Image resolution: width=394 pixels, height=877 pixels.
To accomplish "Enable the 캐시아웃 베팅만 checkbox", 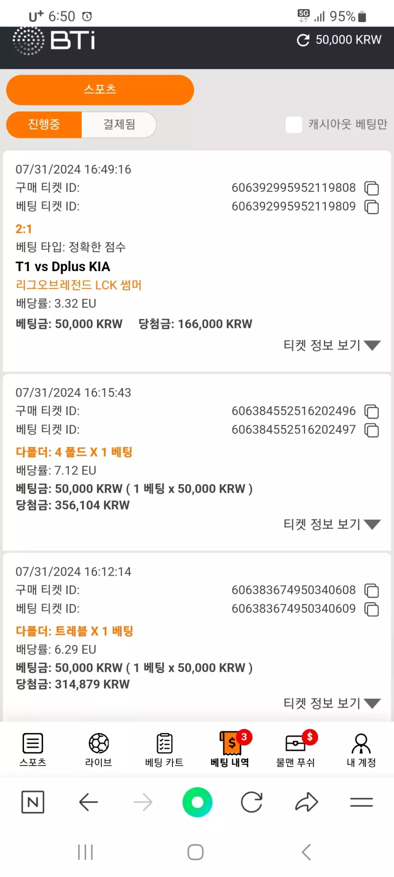I will (294, 124).
